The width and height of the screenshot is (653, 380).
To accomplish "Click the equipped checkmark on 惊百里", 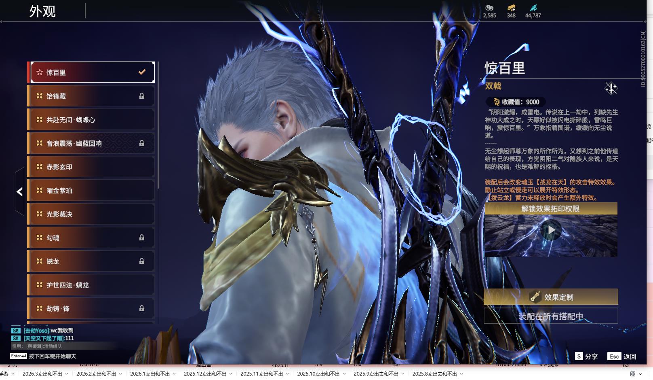I will tap(142, 72).
